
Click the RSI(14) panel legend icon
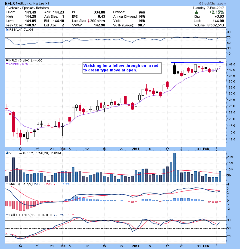[x=7, y=30]
